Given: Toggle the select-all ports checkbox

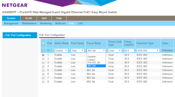Looking at the screenshot, I should point(43,43).
